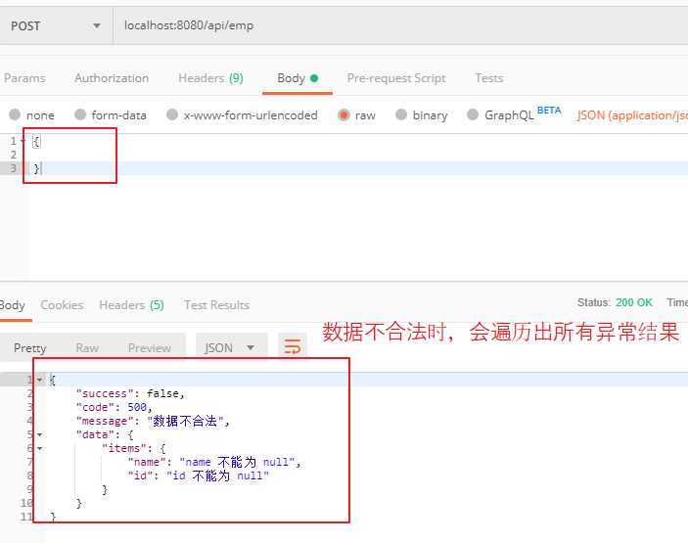The height and width of the screenshot is (543, 688).
Task: Switch to the Params tab
Action: click(x=24, y=78)
